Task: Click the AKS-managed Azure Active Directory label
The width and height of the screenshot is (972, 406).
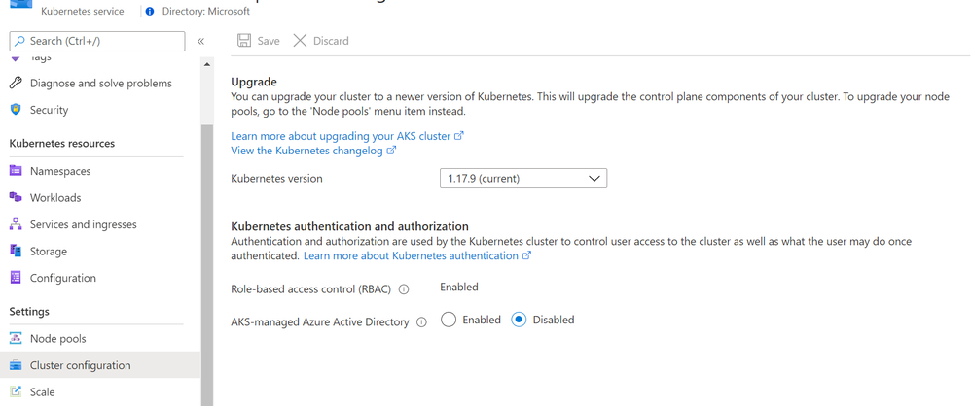Action: 320,321
